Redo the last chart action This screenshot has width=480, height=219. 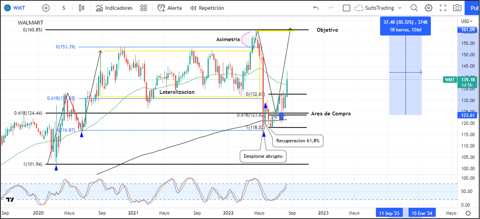click(330, 8)
